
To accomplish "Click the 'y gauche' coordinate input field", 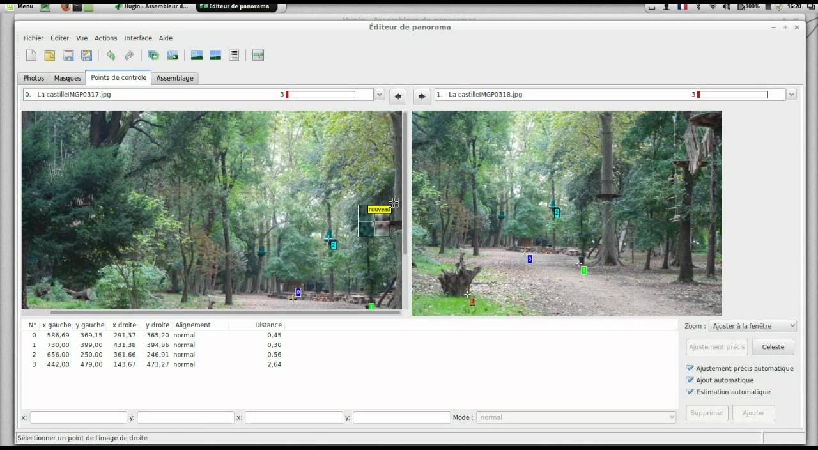I will coord(186,417).
